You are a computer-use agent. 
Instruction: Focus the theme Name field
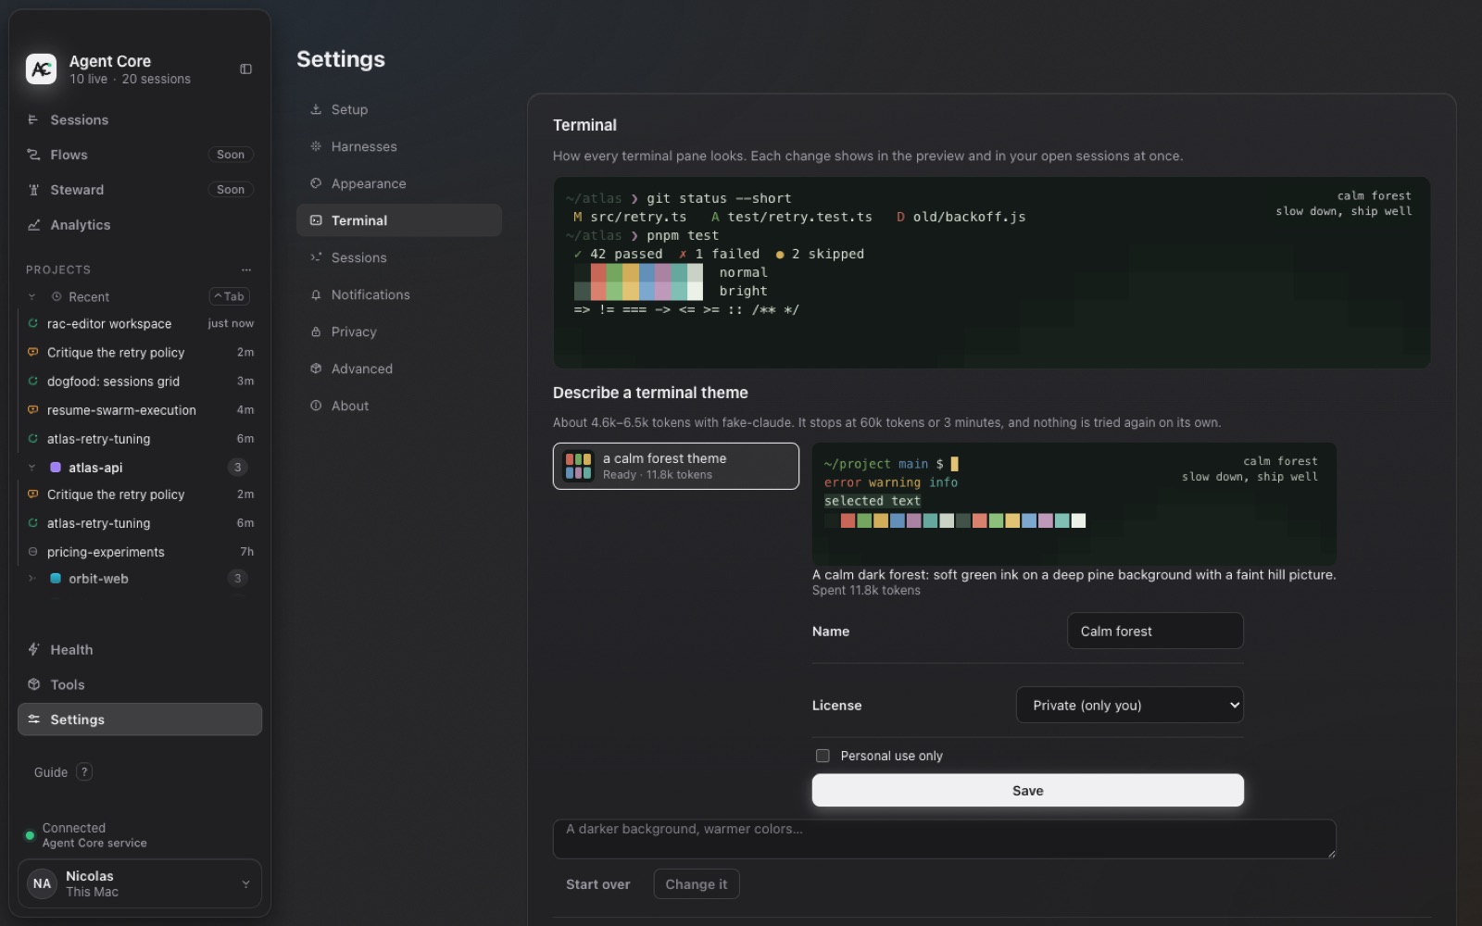(x=1155, y=632)
